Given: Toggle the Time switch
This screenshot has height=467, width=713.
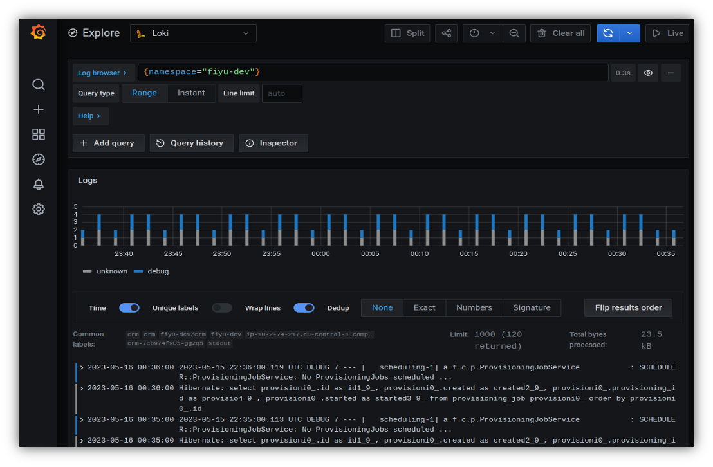Looking at the screenshot, I should coord(129,308).
